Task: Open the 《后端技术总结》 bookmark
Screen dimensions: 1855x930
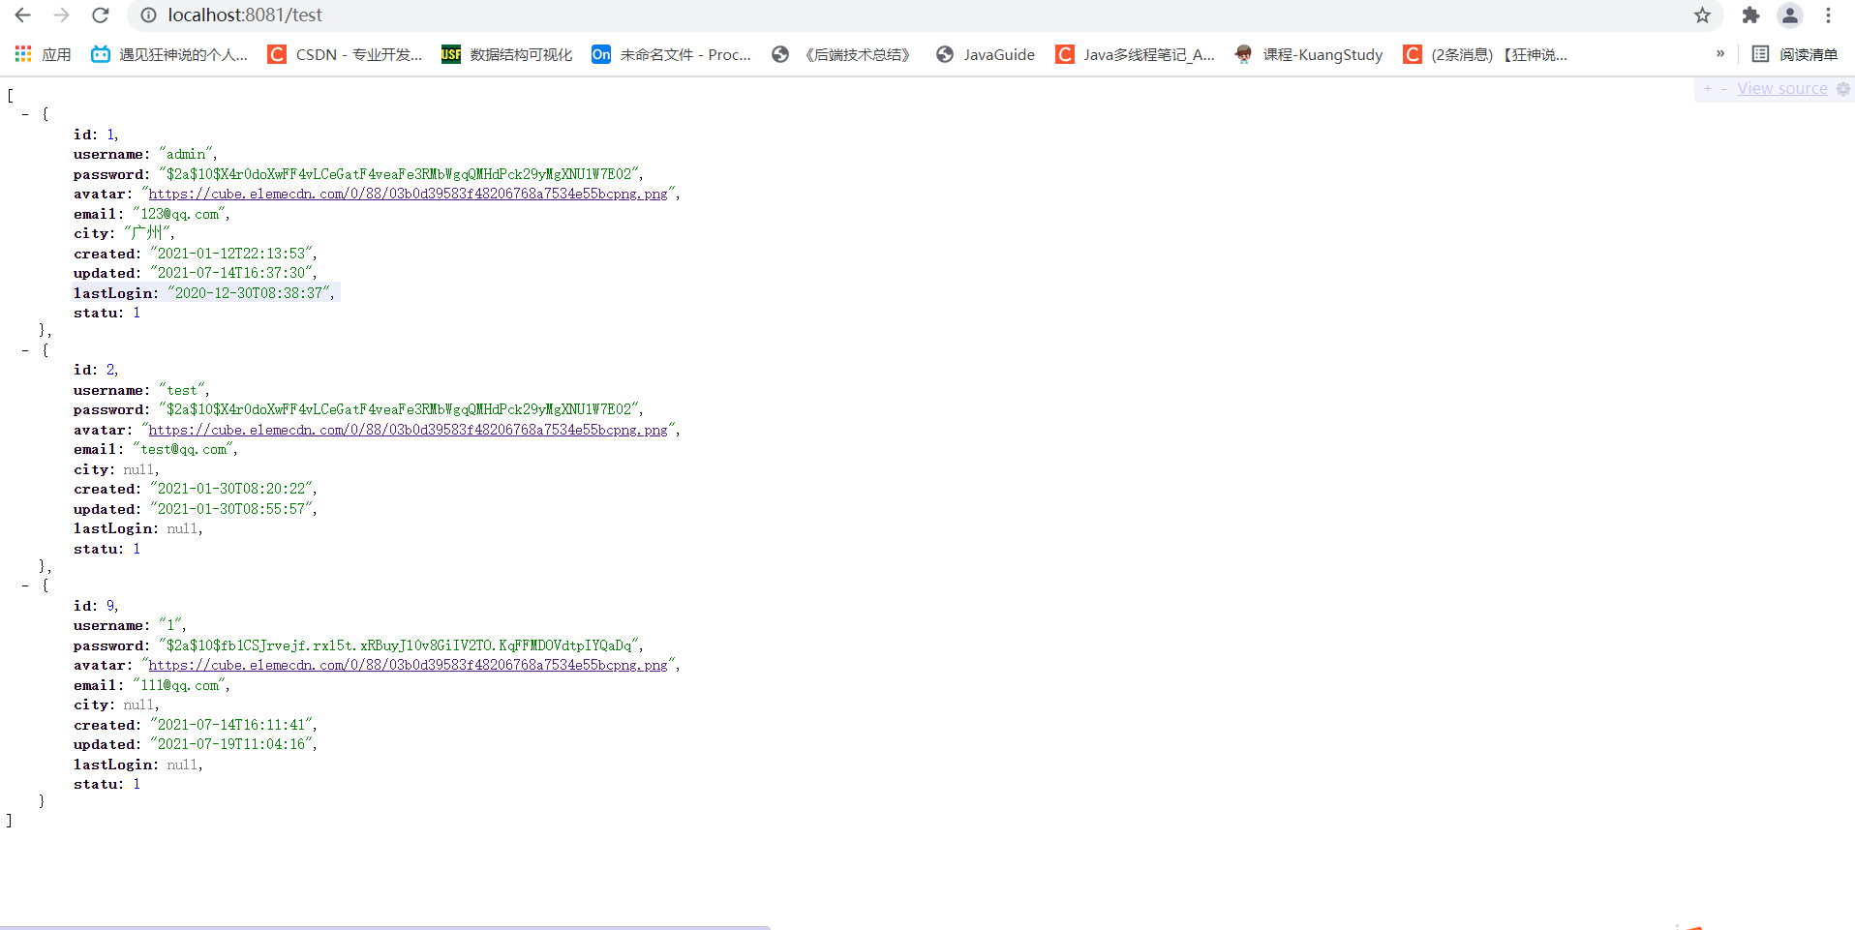Action: tap(843, 54)
